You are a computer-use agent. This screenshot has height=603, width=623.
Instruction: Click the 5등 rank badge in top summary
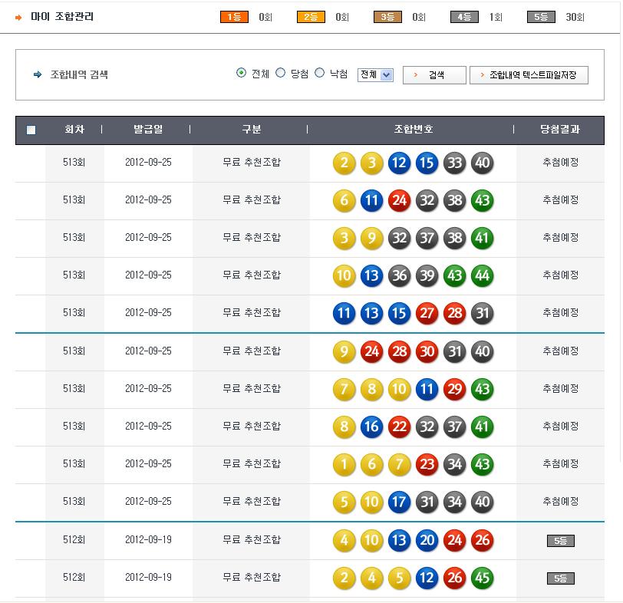[x=541, y=17]
